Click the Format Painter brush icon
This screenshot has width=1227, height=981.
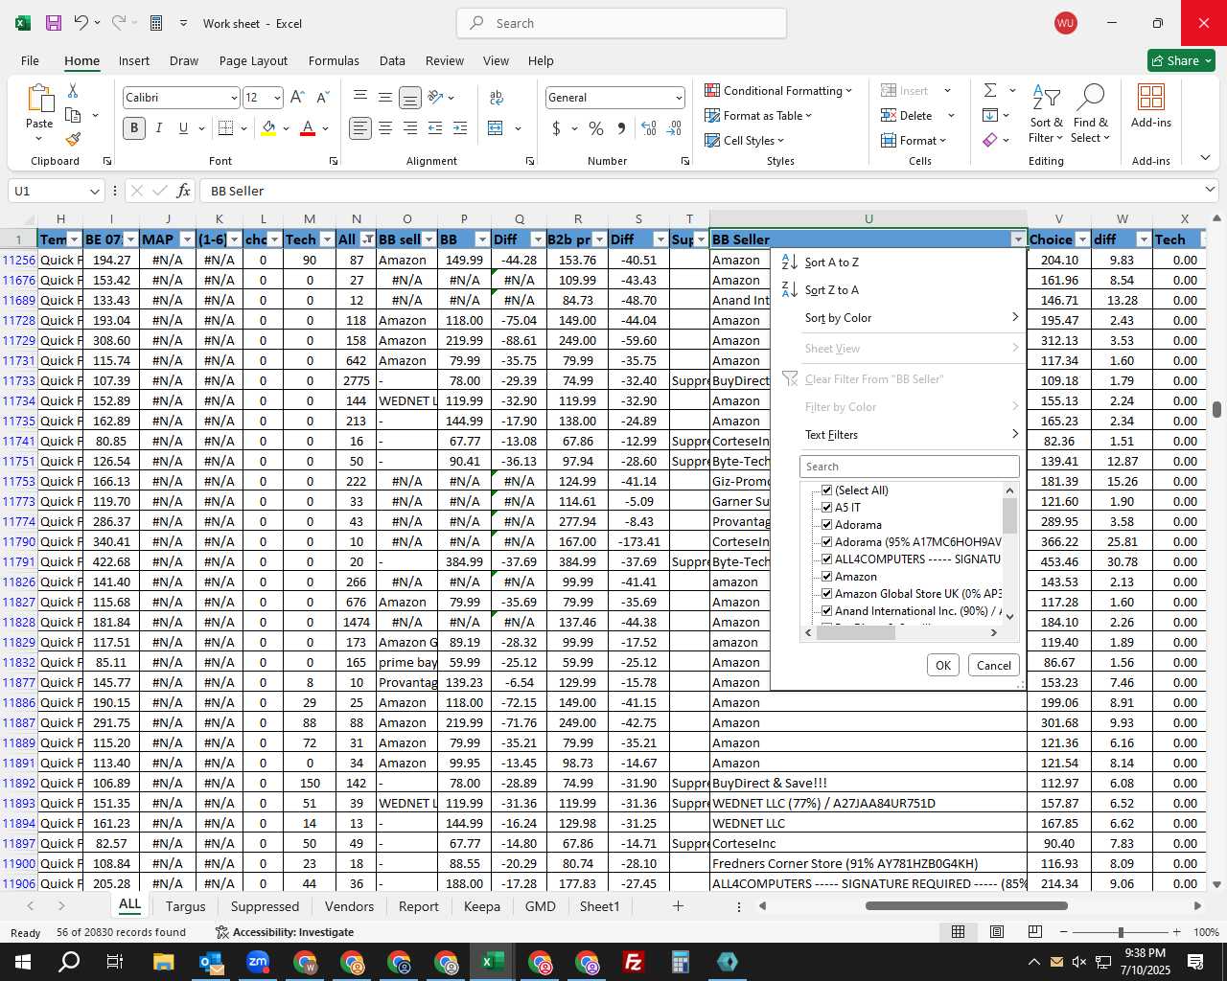click(x=73, y=139)
